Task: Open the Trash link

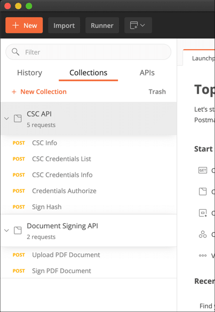Action: tap(157, 92)
